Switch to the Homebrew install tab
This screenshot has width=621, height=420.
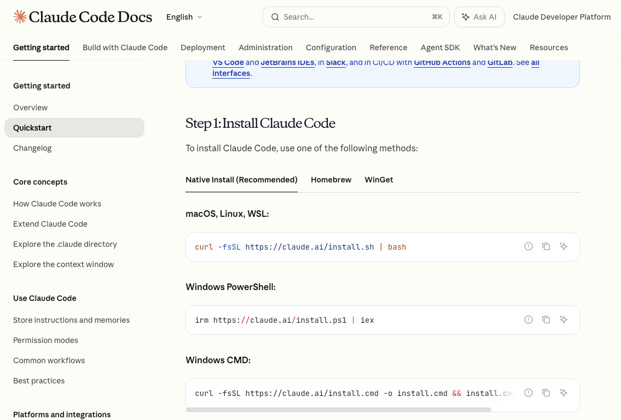coord(331,180)
